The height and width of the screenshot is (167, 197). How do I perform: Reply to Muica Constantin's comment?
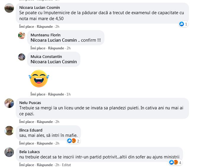[x=56, y=94]
